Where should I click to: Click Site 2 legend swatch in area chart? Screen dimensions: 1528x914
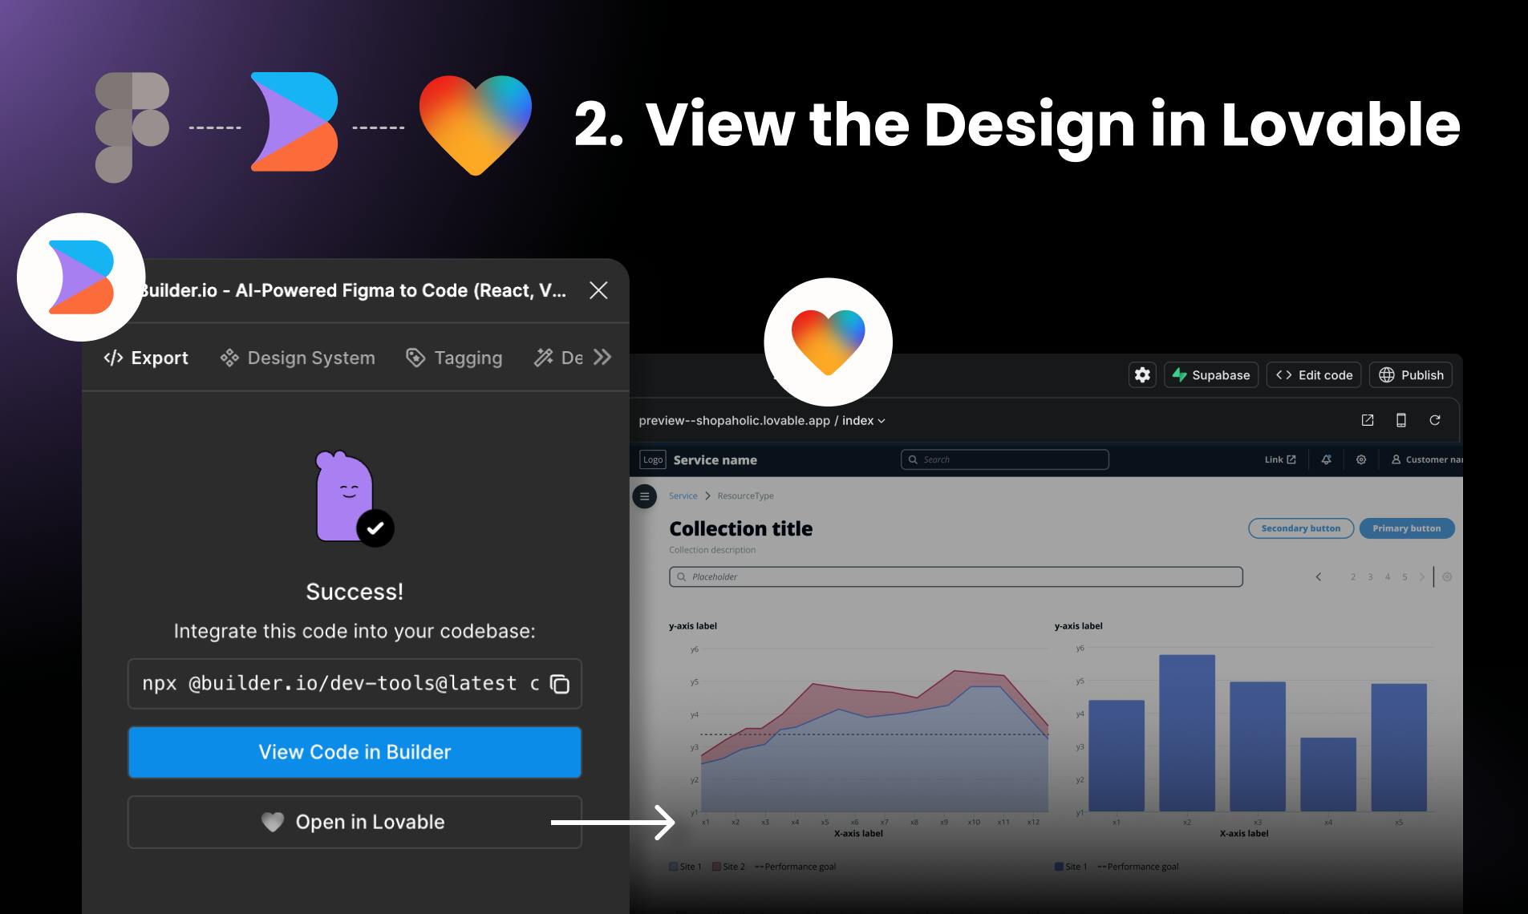(x=716, y=867)
